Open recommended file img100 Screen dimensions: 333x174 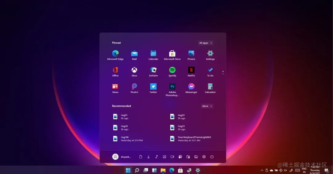tap(128, 139)
